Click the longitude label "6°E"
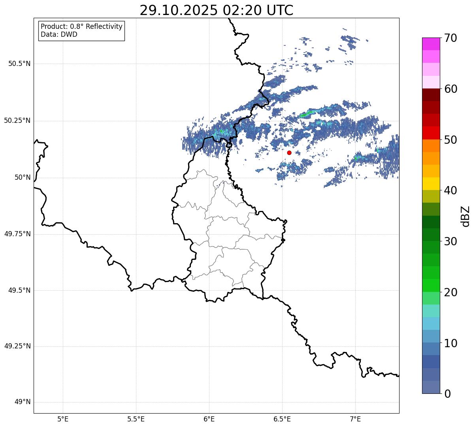This screenshot has width=475, height=427. click(209, 419)
